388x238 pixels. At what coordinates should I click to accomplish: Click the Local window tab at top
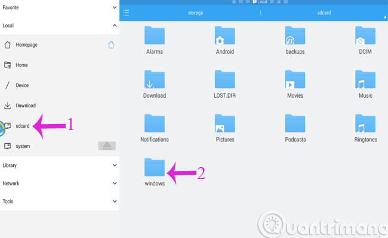coord(260,2)
